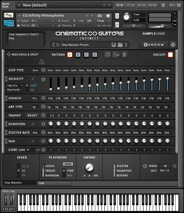Randomize Velocity row R button

tap(43, 79)
